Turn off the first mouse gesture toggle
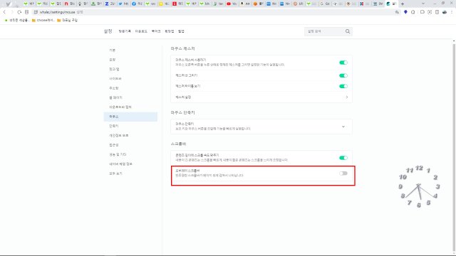Viewport: 456px width, 256px height. point(343,63)
